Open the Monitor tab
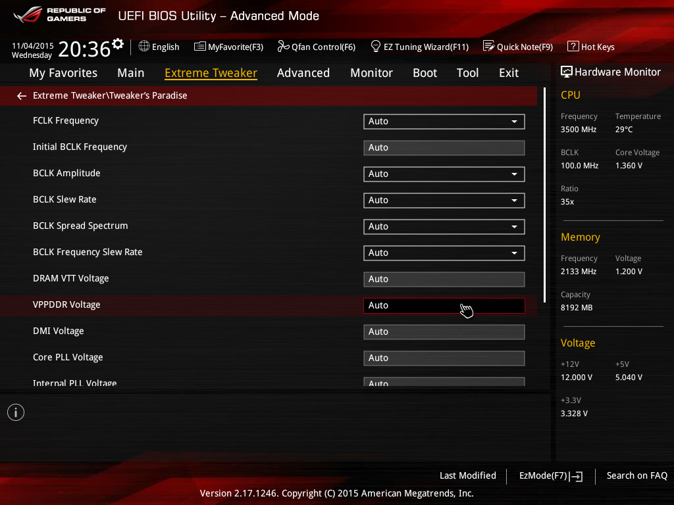 [x=371, y=73]
